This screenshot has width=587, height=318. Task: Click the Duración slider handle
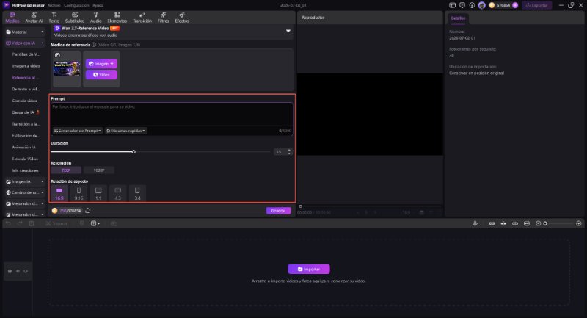click(134, 152)
